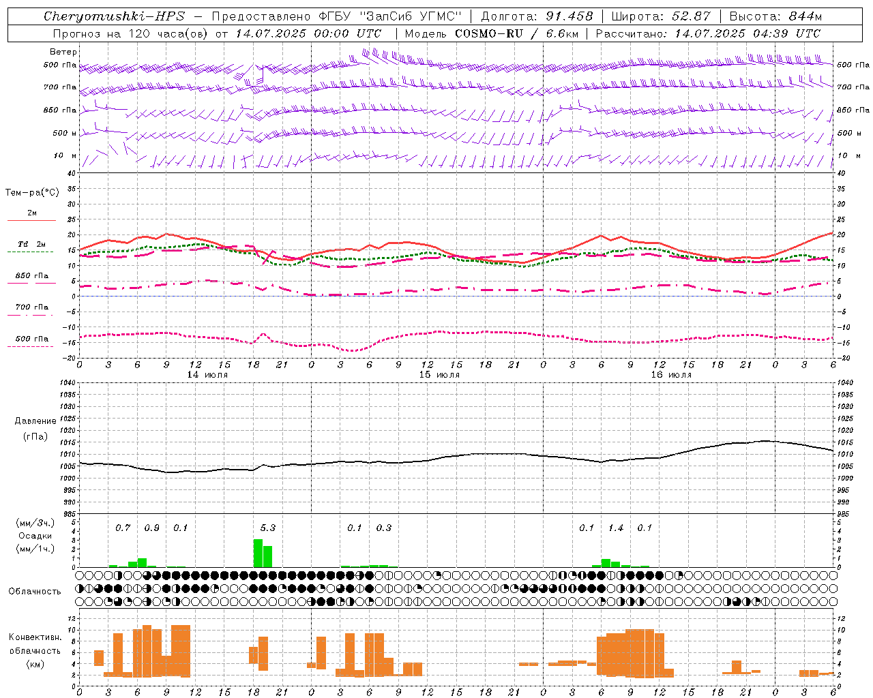Click the longitude value Долгота: 91.458
The height and width of the screenshot is (698, 873).
click(537, 16)
